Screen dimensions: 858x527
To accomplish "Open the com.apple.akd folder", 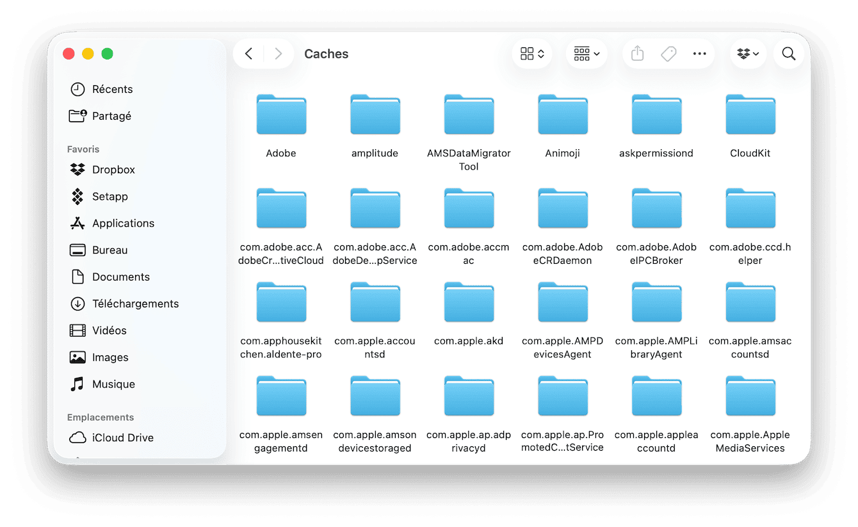I will click(469, 302).
